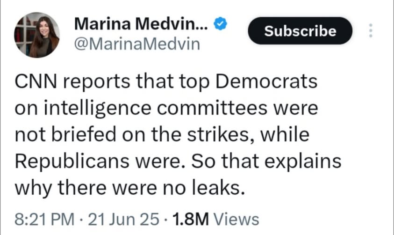This screenshot has height=235, width=394.
Task: Open the 1.8M Views count
Action: [x=215, y=219]
